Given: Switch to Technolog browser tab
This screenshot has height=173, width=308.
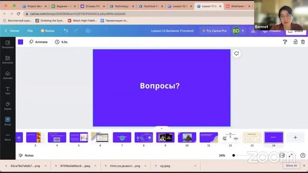Looking at the screenshot, I should coord(122,6).
